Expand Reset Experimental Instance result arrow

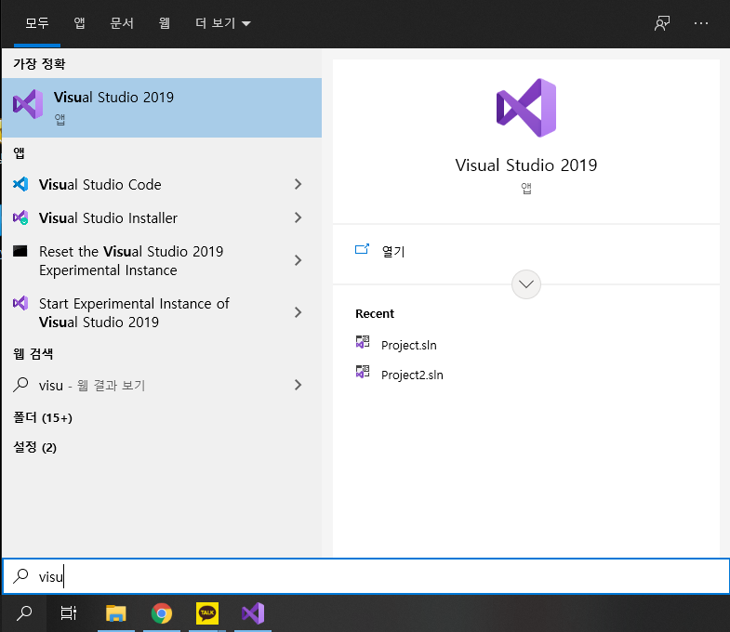(298, 260)
